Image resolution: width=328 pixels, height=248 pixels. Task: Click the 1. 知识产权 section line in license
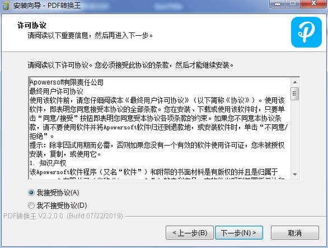48,163
